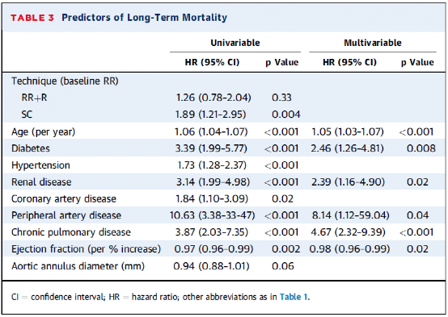Select the Coronary artery disease row label
The height and width of the screenshot is (317, 448).
coord(64,198)
